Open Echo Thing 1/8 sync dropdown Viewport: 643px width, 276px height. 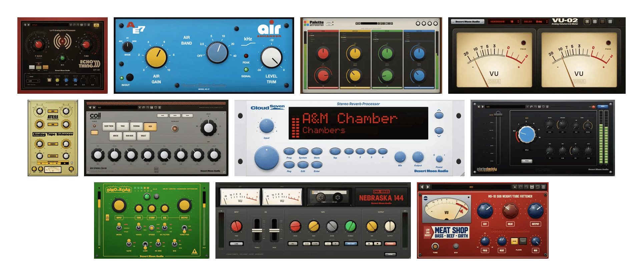[x=34, y=81]
